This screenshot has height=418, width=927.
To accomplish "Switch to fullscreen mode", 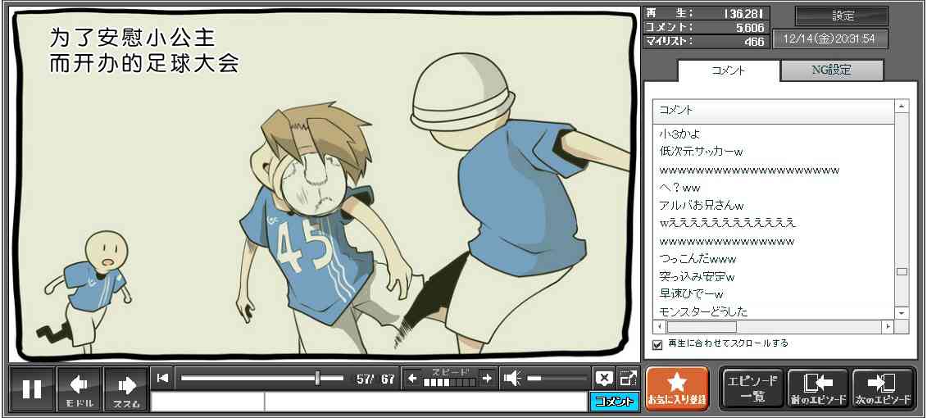I will tap(628, 378).
